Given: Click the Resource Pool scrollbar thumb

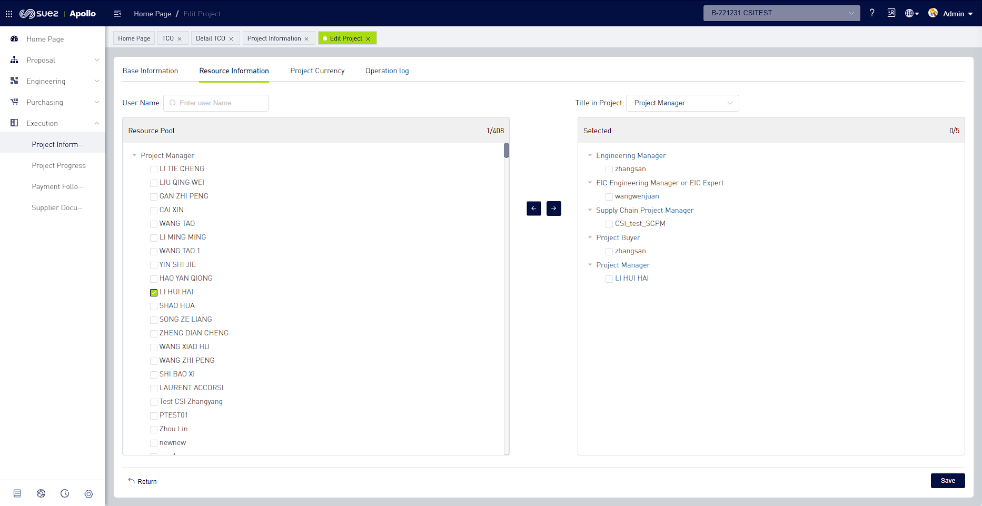Looking at the screenshot, I should coord(507,151).
